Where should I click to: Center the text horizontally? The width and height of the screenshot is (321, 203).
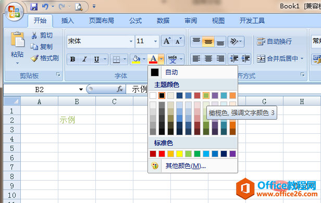[x=208, y=59]
